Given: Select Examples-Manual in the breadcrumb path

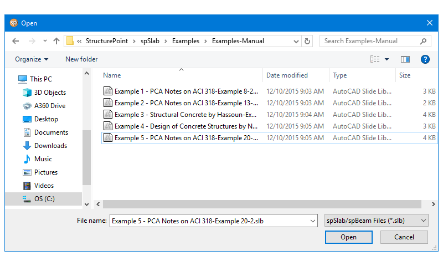Looking at the screenshot, I should (238, 41).
